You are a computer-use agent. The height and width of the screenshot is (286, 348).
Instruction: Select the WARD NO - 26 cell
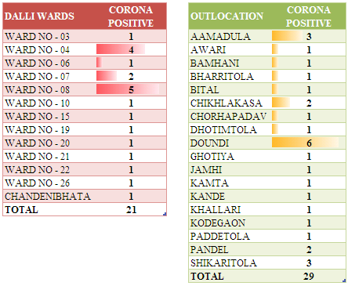click(x=49, y=183)
